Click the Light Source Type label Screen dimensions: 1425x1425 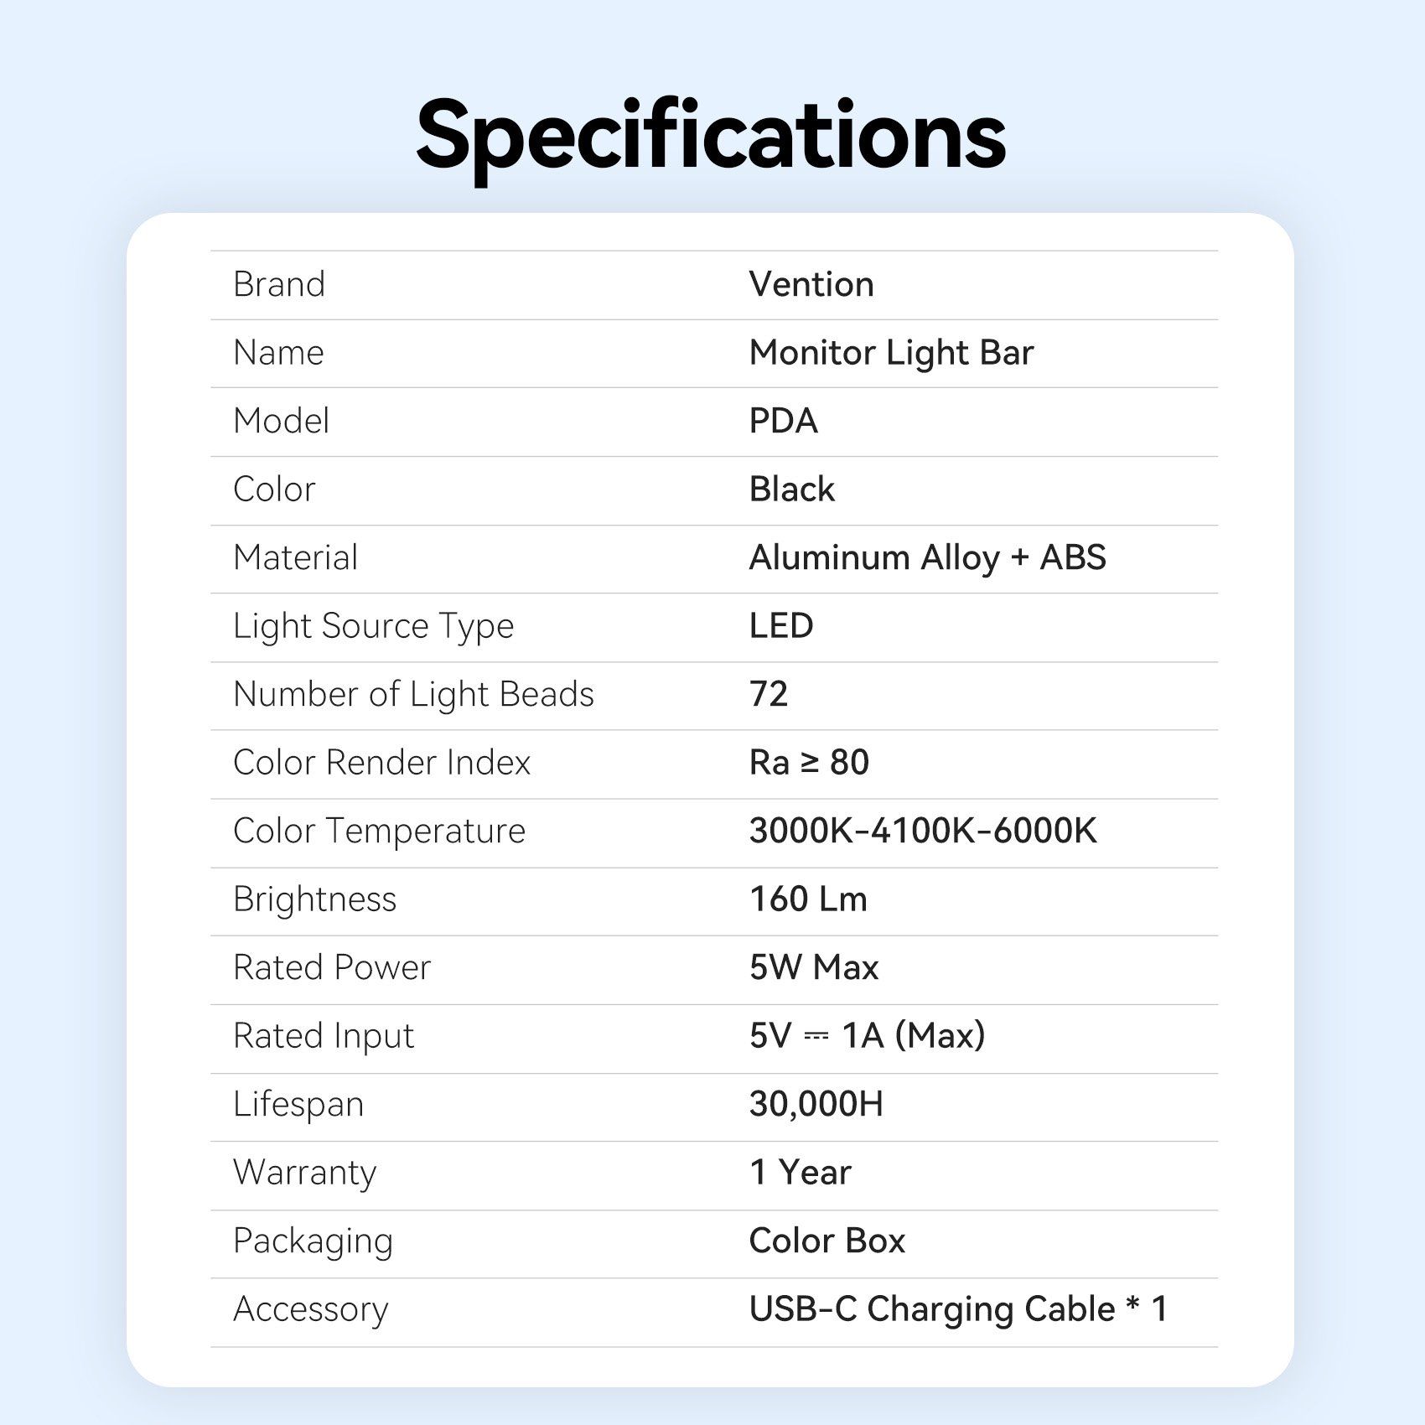point(373,626)
